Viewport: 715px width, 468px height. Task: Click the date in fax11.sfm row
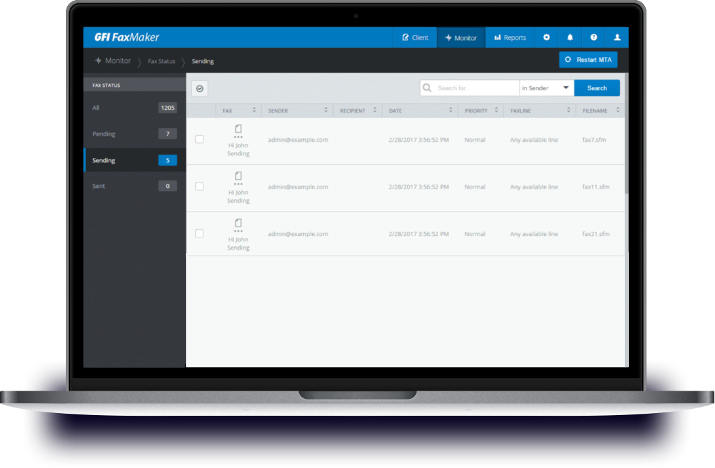point(419,187)
